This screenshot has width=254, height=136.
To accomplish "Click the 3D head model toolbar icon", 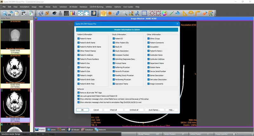I will (x=94, y=13).
